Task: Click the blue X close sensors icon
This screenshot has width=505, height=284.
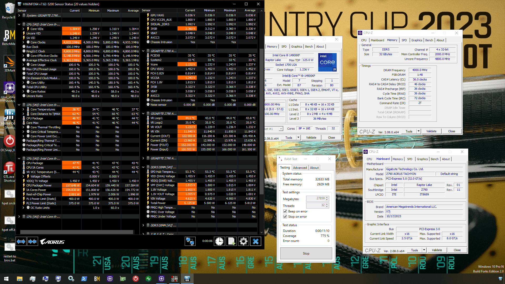Action: tap(256, 241)
